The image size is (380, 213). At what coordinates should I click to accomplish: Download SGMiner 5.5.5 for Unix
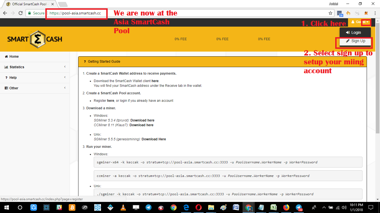click(x=154, y=139)
